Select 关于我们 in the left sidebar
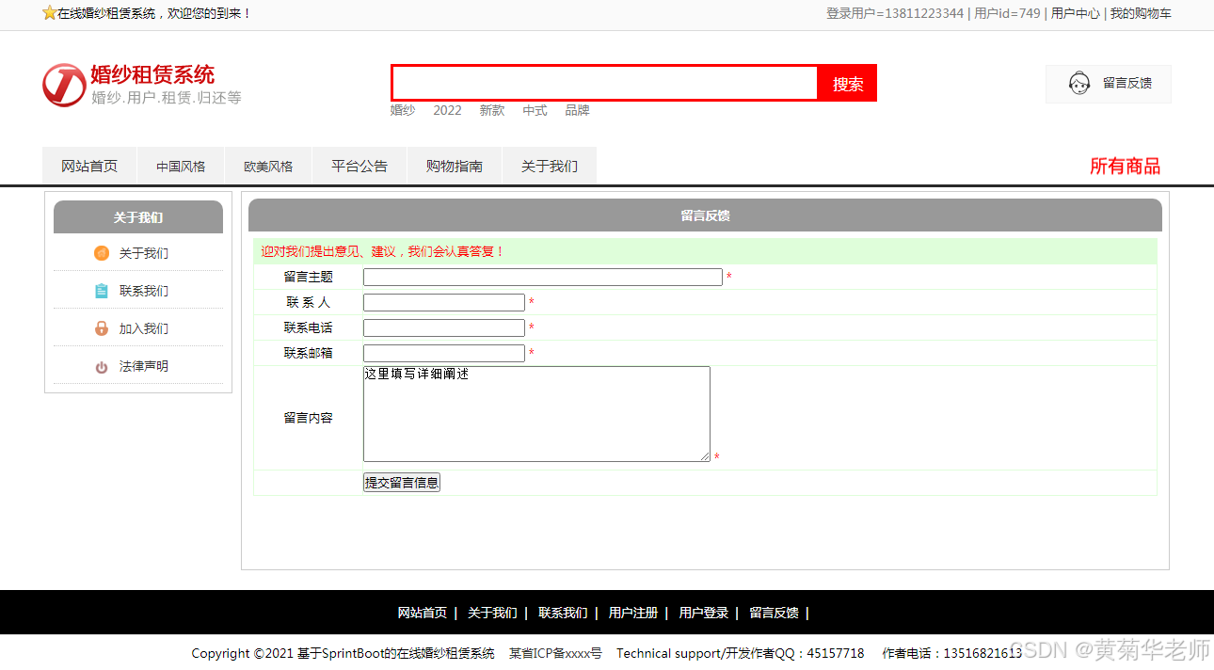 143,253
